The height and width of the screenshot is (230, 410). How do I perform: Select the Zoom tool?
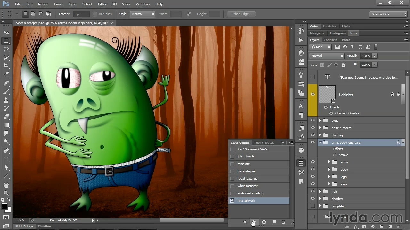click(6, 193)
